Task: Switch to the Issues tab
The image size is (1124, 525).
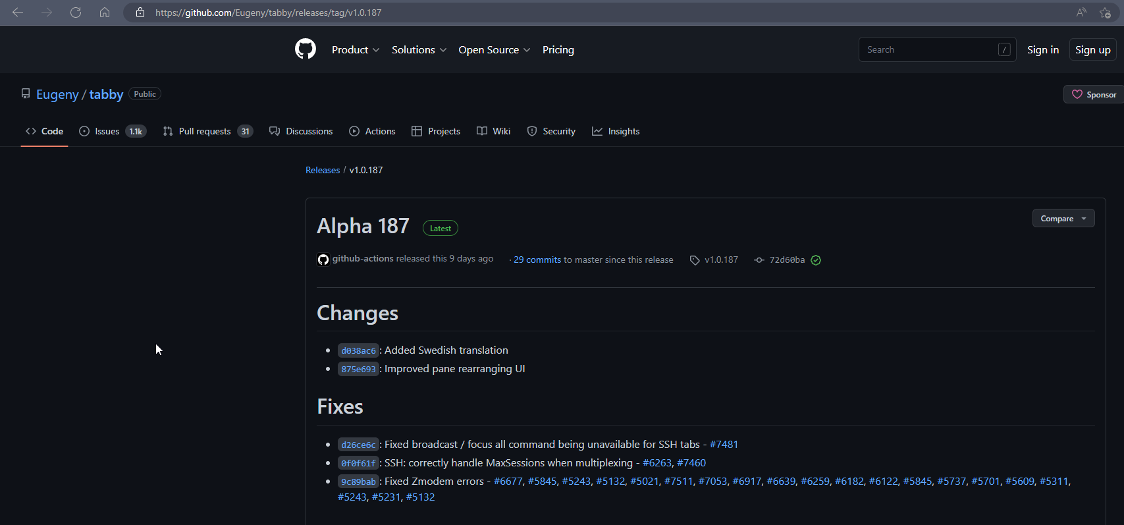Action: [x=112, y=131]
